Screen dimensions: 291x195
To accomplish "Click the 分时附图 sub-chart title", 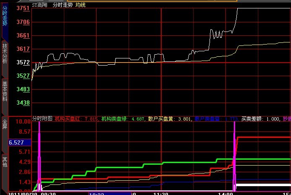I will (42, 119).
